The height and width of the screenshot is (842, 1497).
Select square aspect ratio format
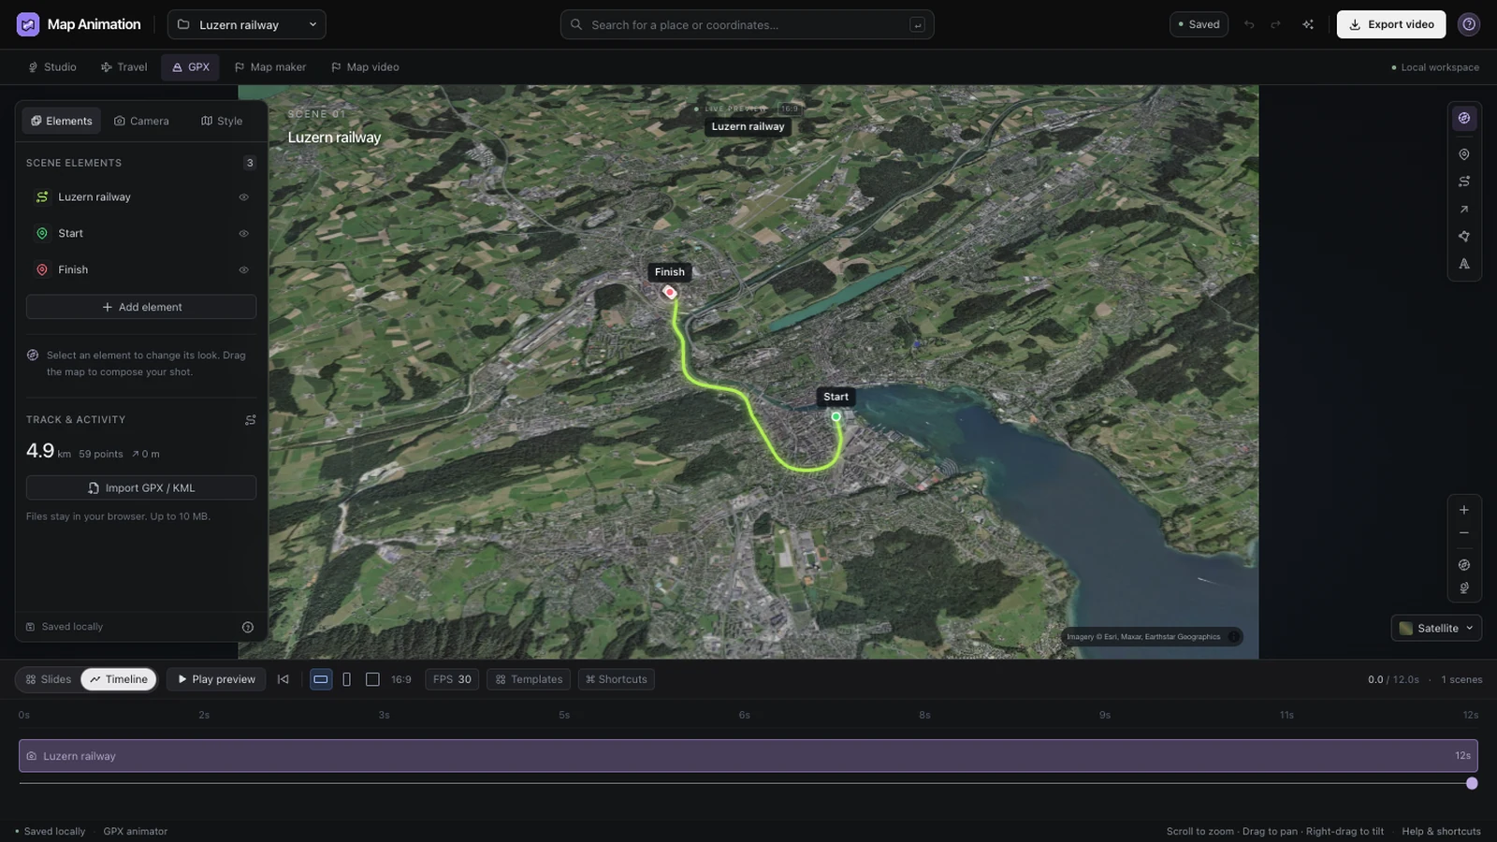pos(372,679)
